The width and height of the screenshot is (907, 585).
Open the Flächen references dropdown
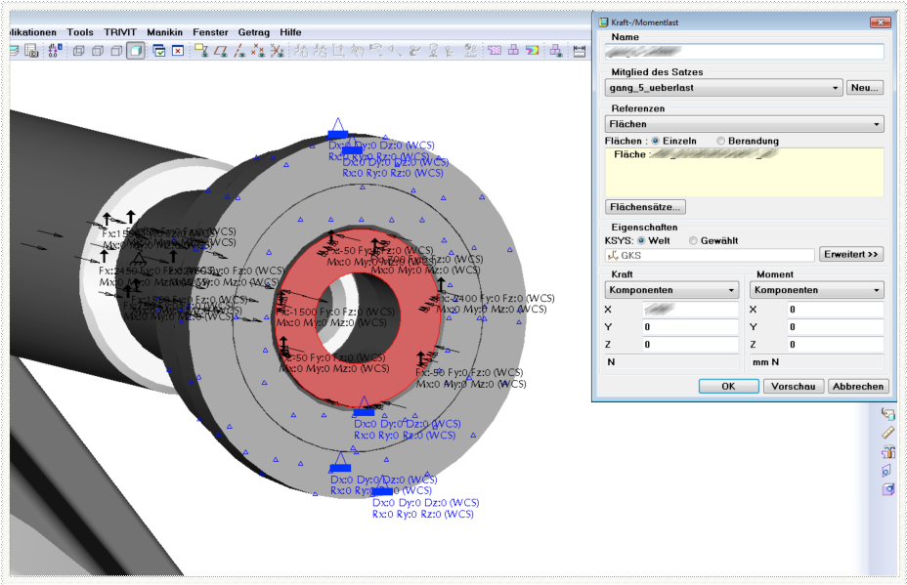[x=744, y=124]
